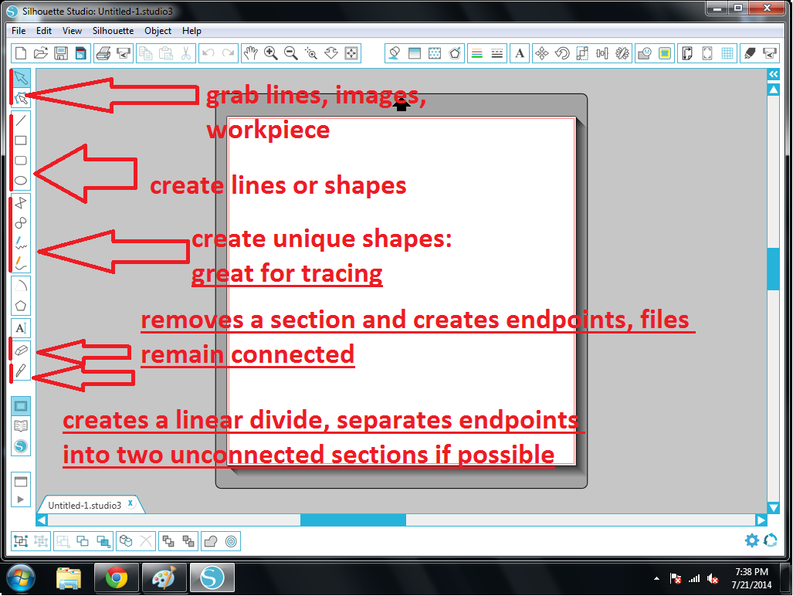Image resolution: width=793 pixels, height=596 pixels.
Task: Save the file to SD card
Action: pyautogui.click(x=81, y=53)
